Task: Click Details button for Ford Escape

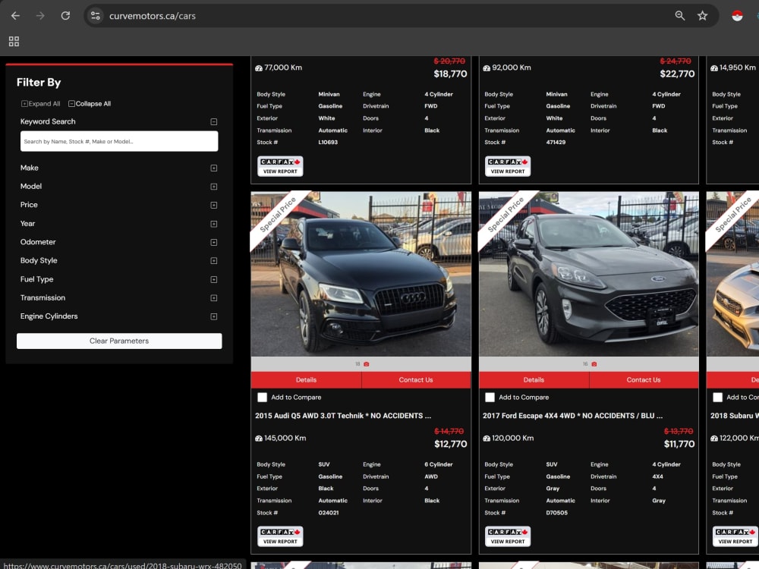Action: coord(534,380)
